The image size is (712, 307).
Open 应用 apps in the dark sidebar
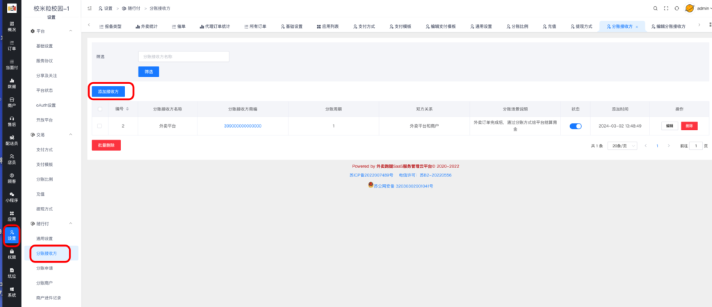tap(12, 216)
